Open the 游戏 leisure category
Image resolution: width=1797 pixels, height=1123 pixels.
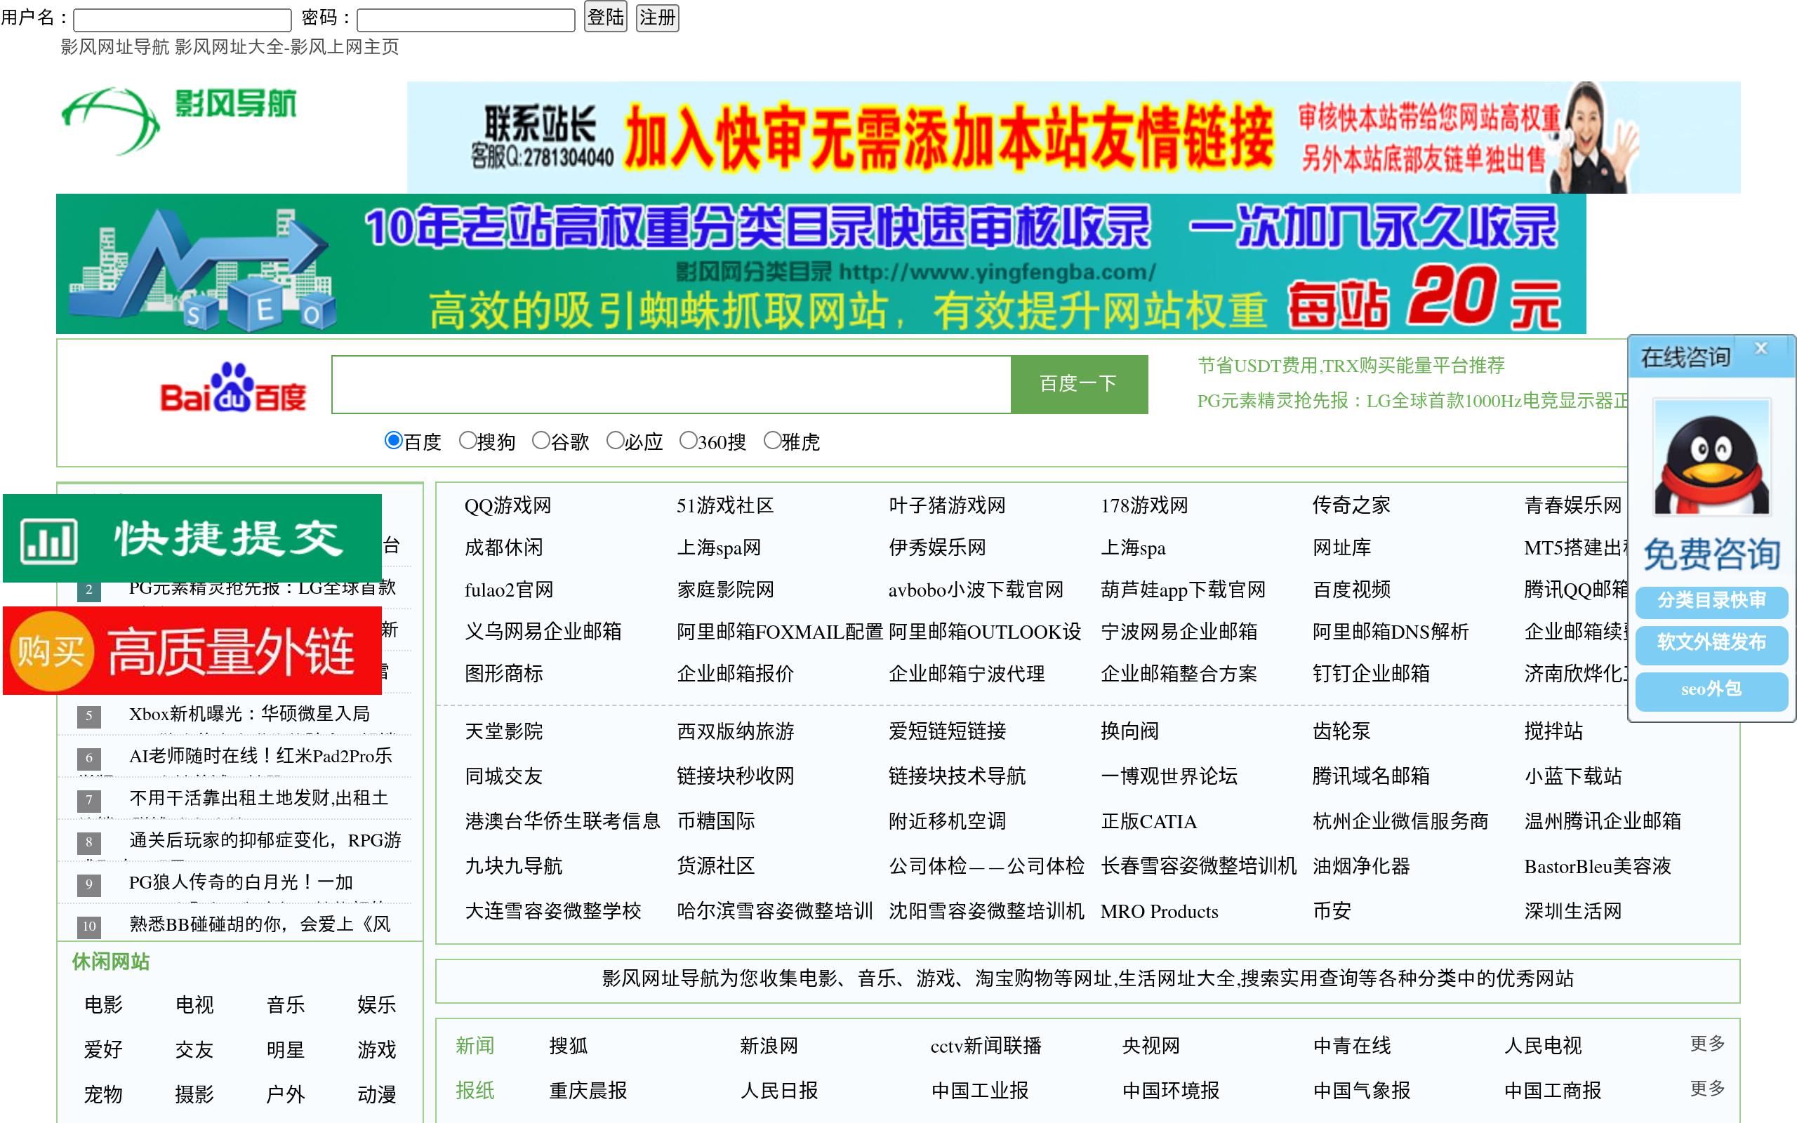pyautogui.click(x=376, y=1050)
